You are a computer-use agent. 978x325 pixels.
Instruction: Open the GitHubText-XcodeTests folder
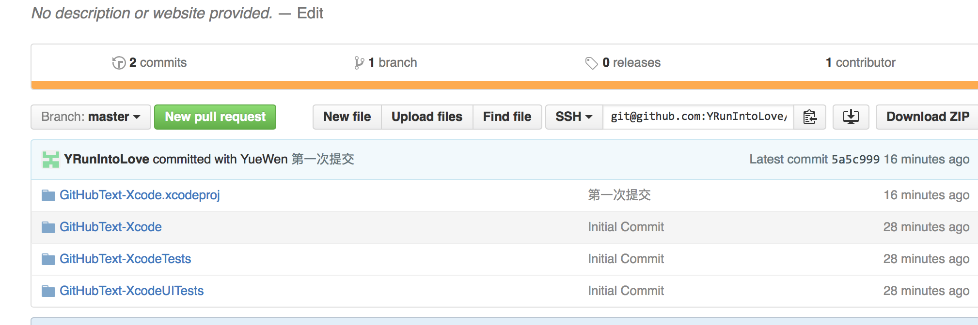coord(125,259)
